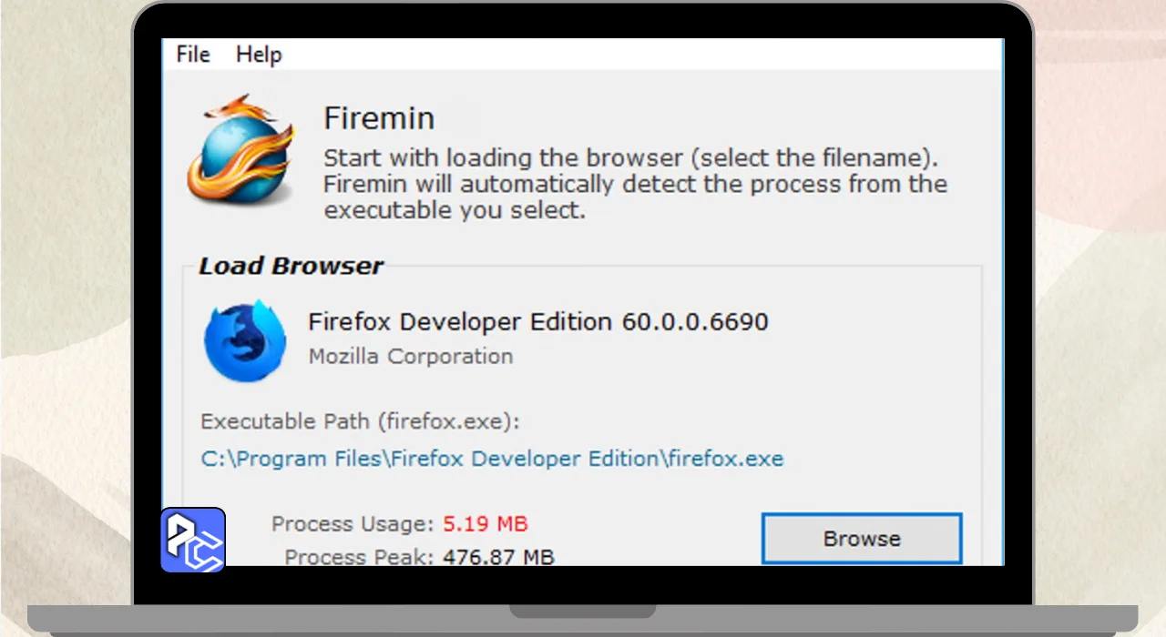The width and height of the screenshot is (1166, 637).
Task: Click the 'Firemin will automatically detect' line
Action: pyautogui.click(x=635, y=184)
